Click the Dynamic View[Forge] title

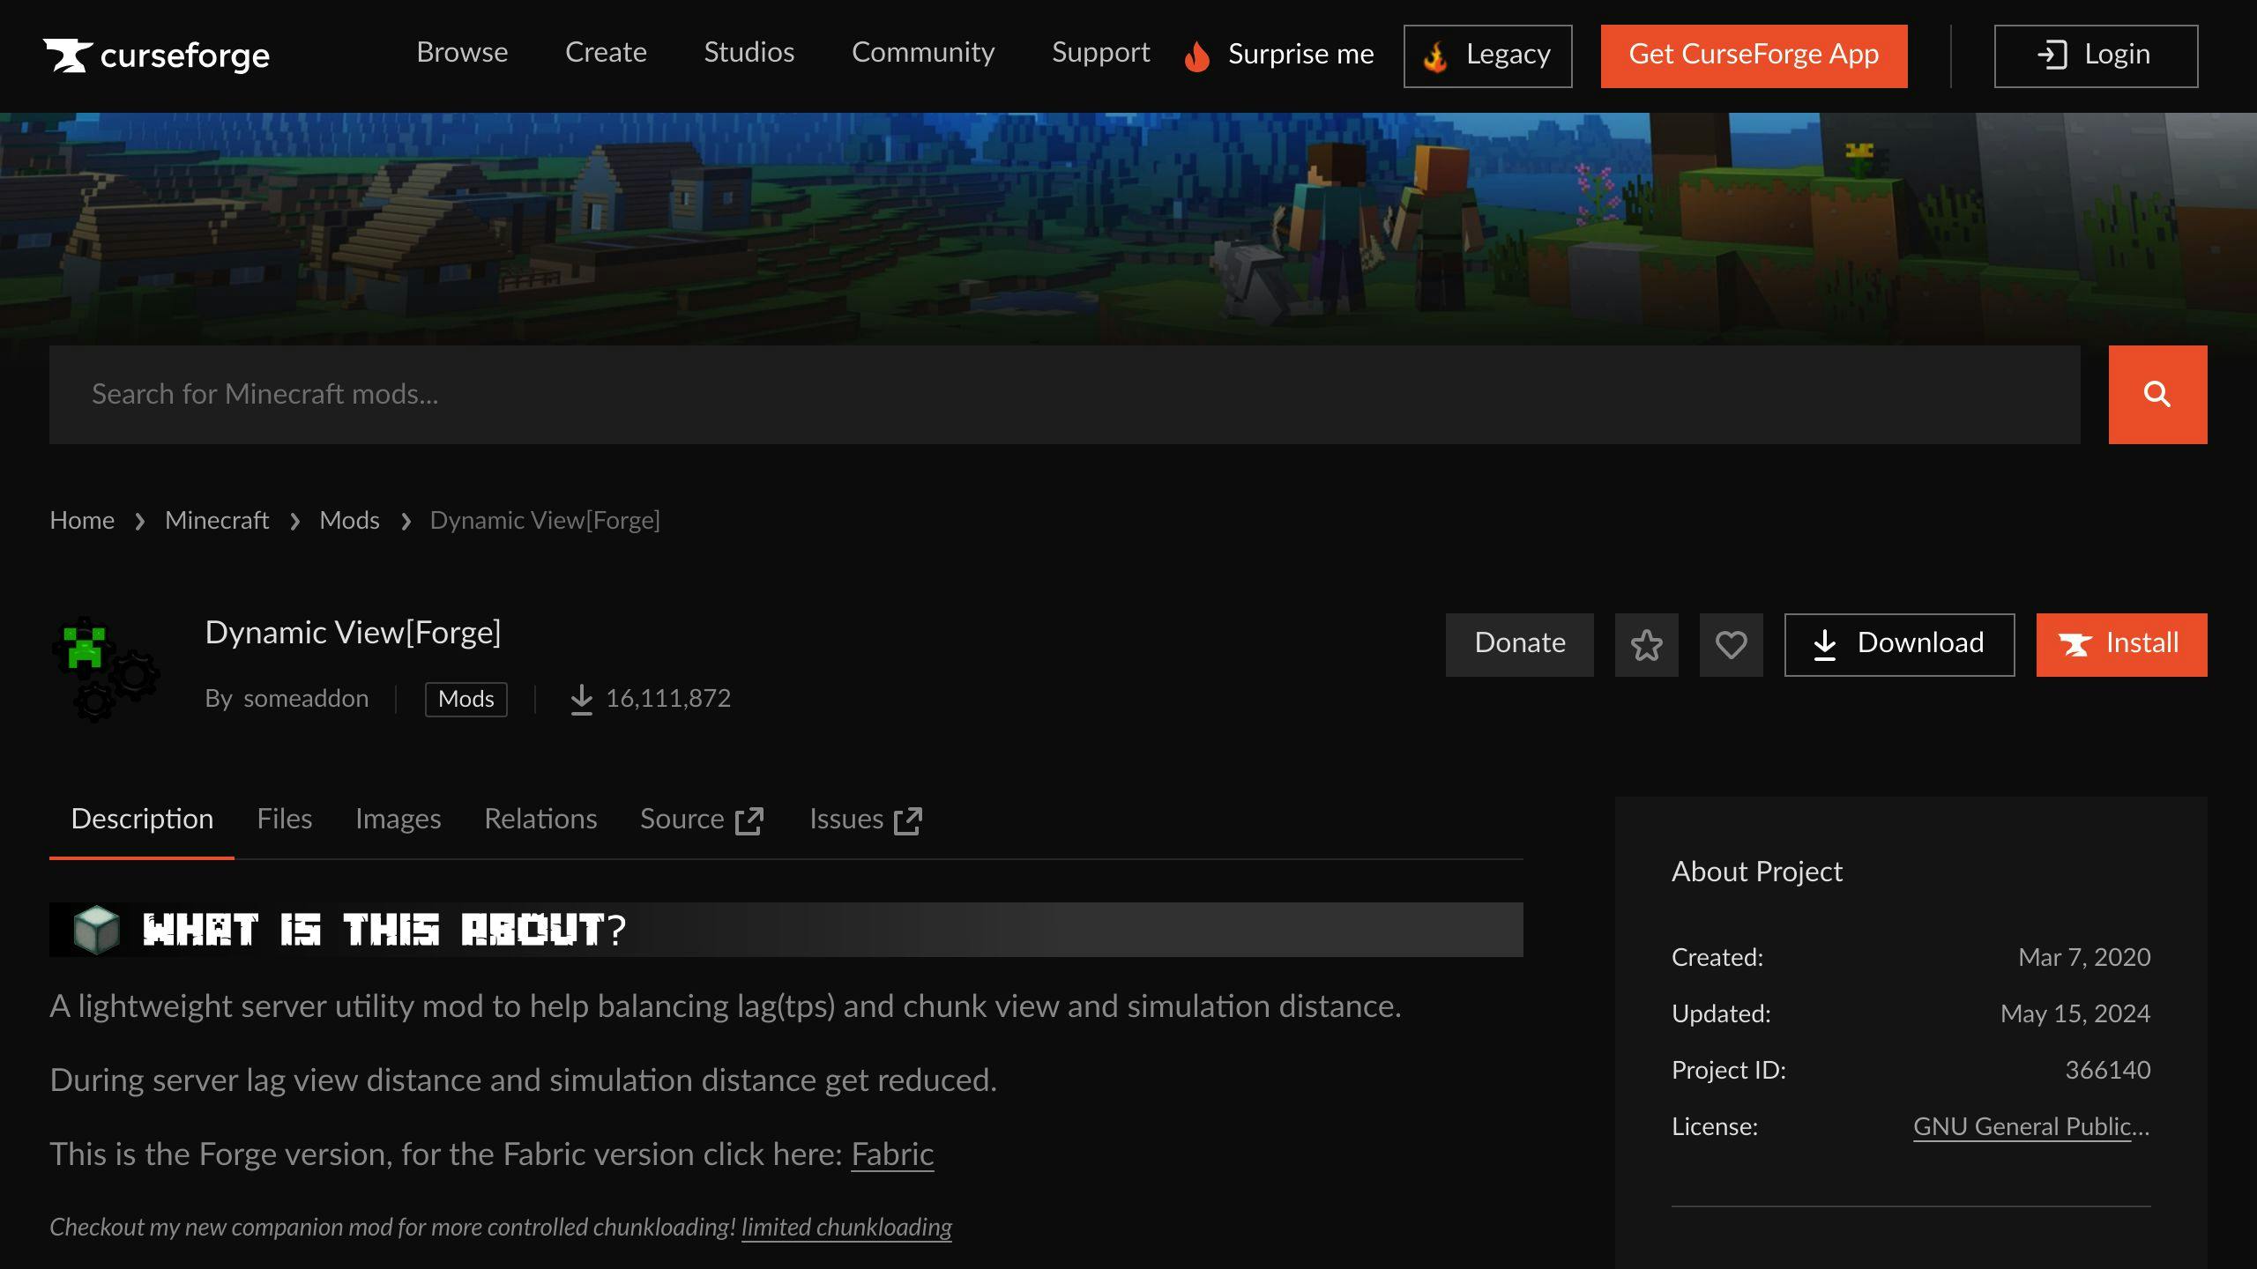coord(353,633)
